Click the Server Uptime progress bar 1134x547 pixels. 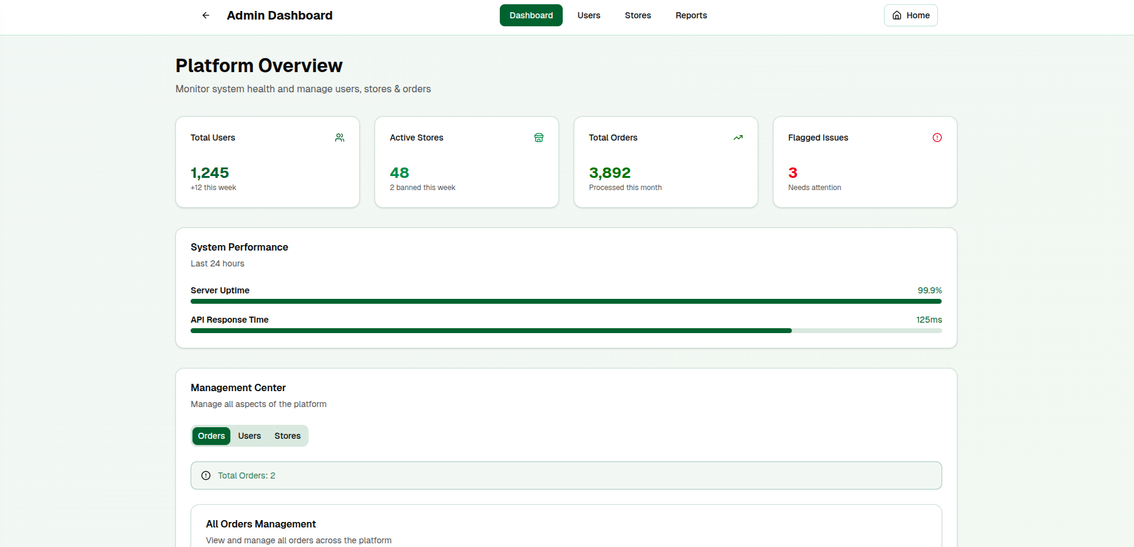coord(566,301)
